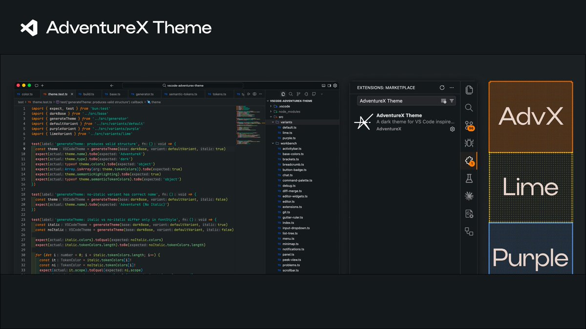Go back with the title bar arrow
This screenshot has height=329, width=586.
112,86
